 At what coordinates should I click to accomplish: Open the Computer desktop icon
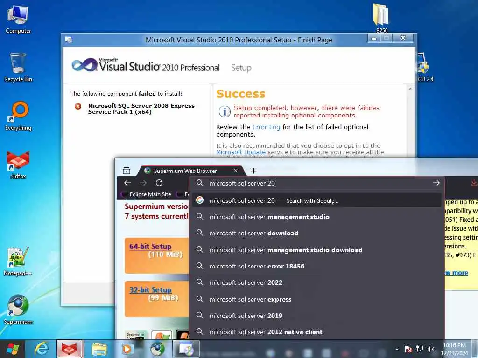(18, 19)
